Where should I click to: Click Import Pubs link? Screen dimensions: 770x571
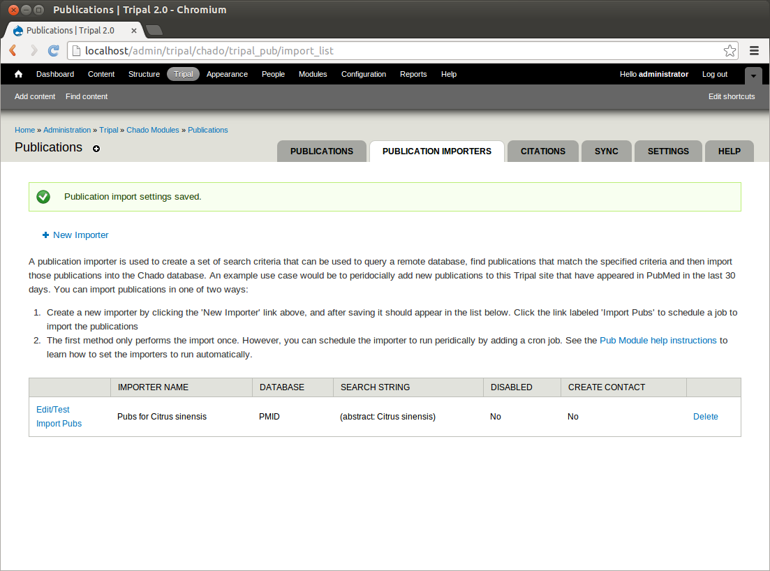[x=59, y=424]
